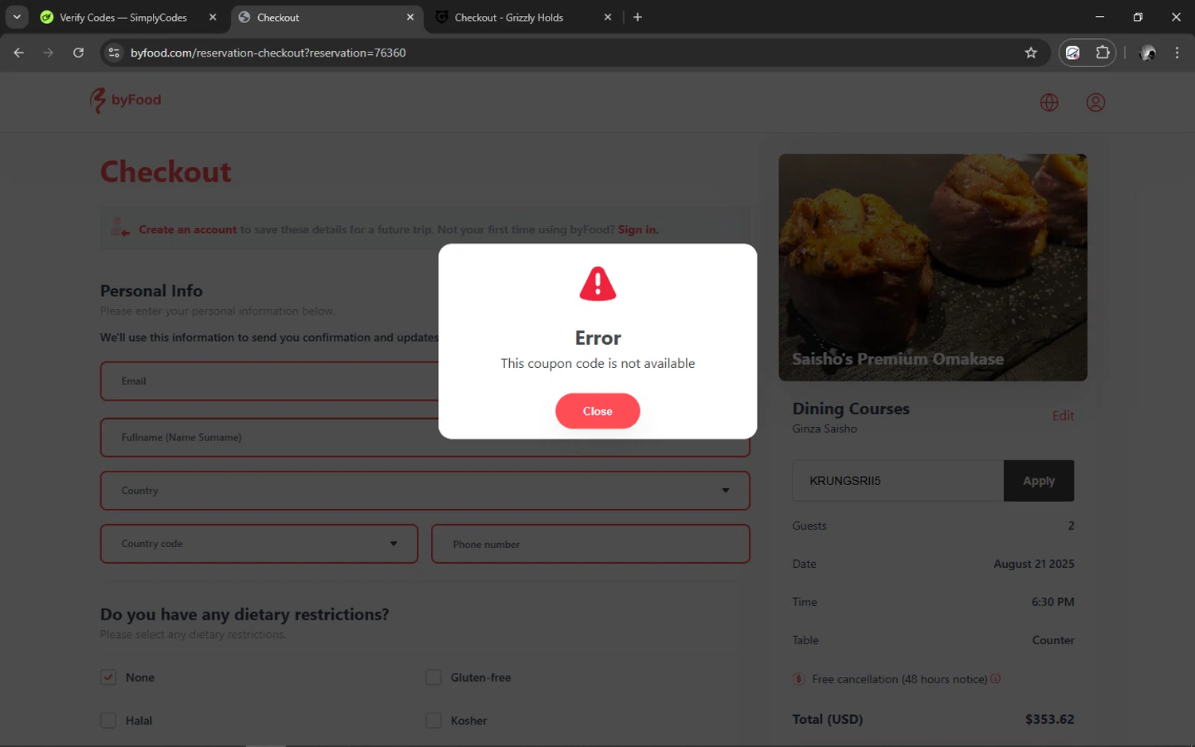Open the Country dropdown
Screen dimensions: 1195x747
point(425,491)
